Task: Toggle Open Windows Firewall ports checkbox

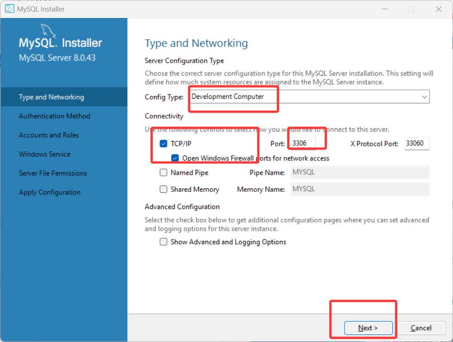Action: [x=175, y=158]
